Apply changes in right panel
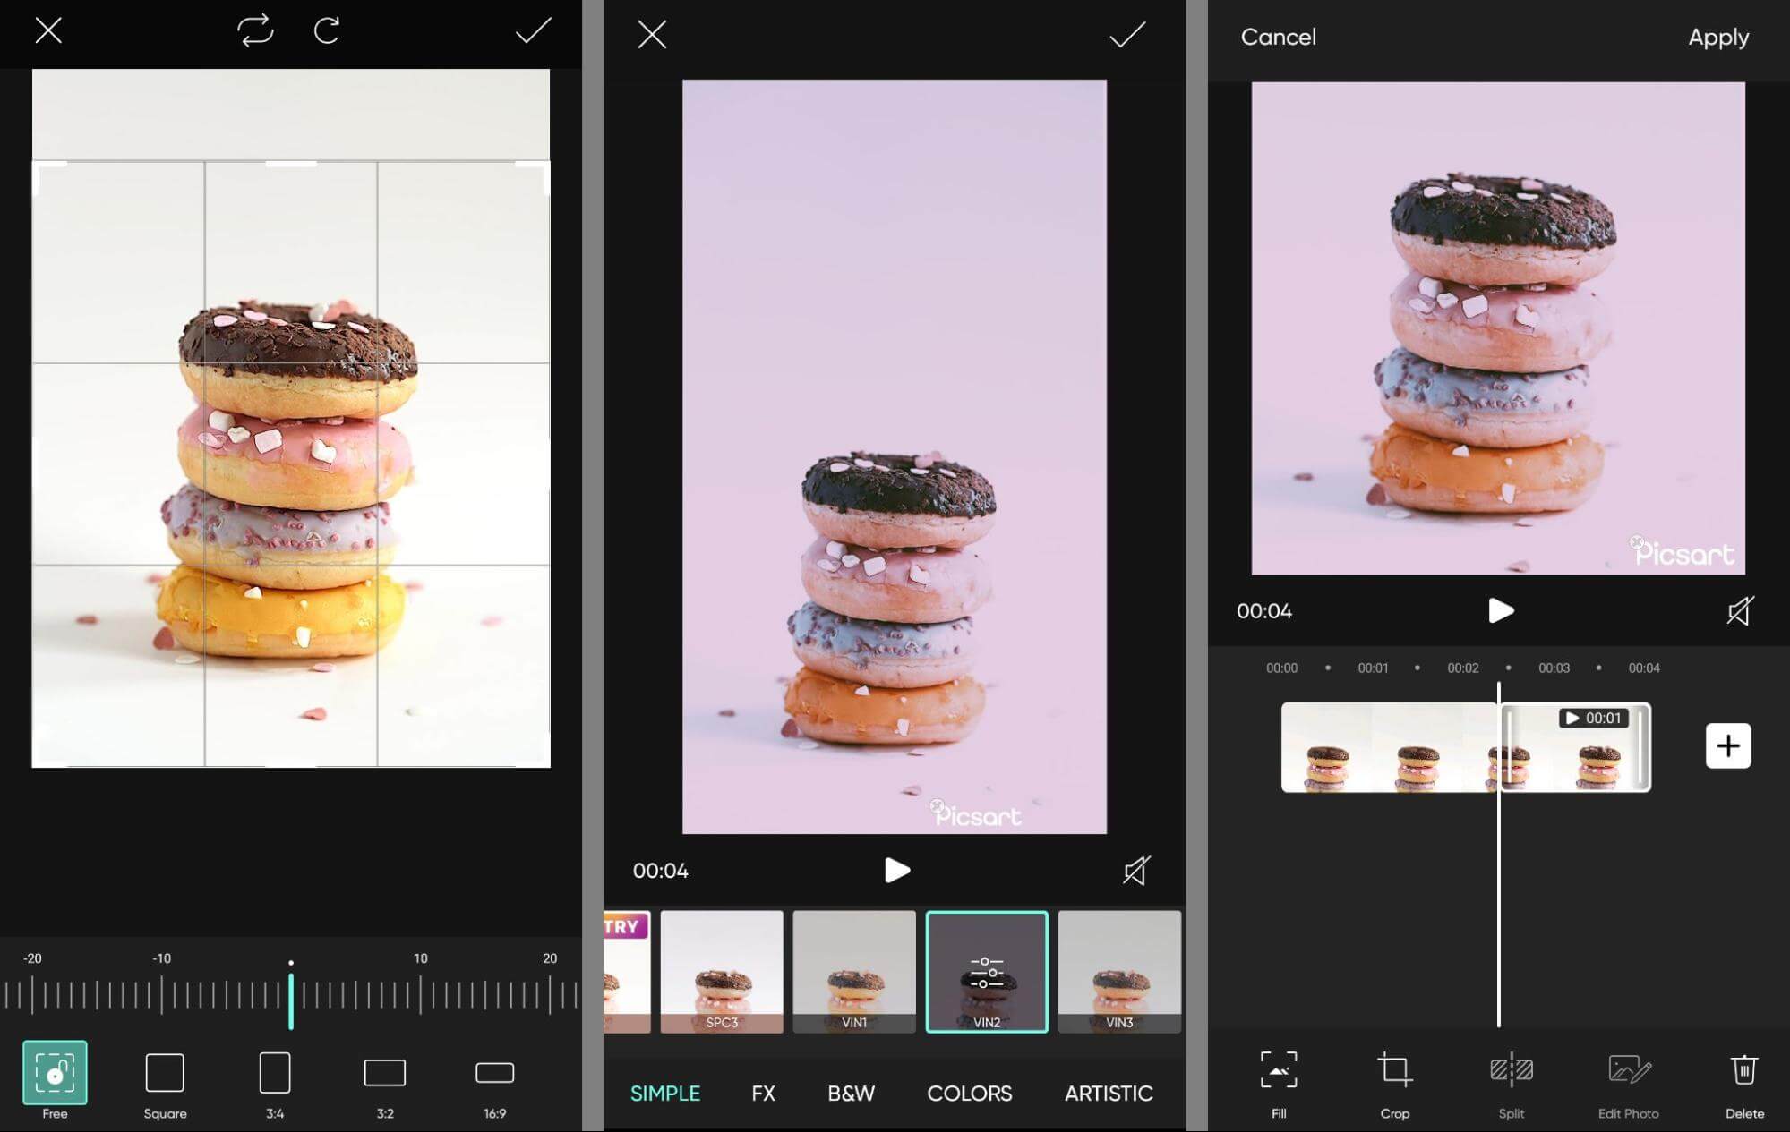 tap(1718, 35)
